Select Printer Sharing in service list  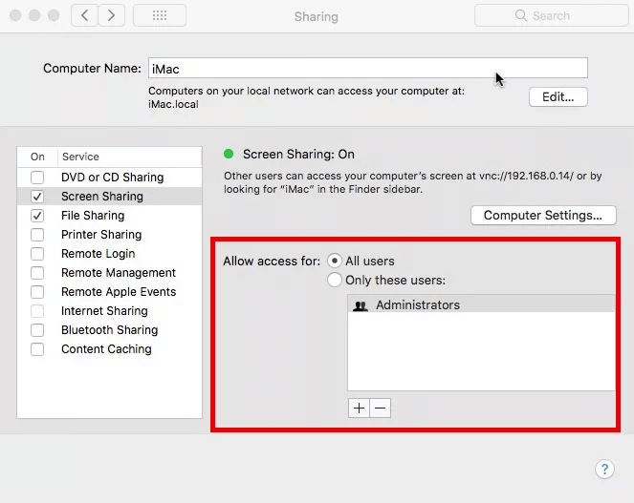(x=101, y=235)
